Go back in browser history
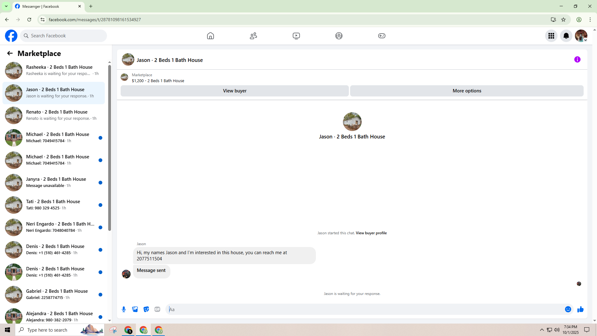Screen dimensions: 597x336 (x=7, y=20)
